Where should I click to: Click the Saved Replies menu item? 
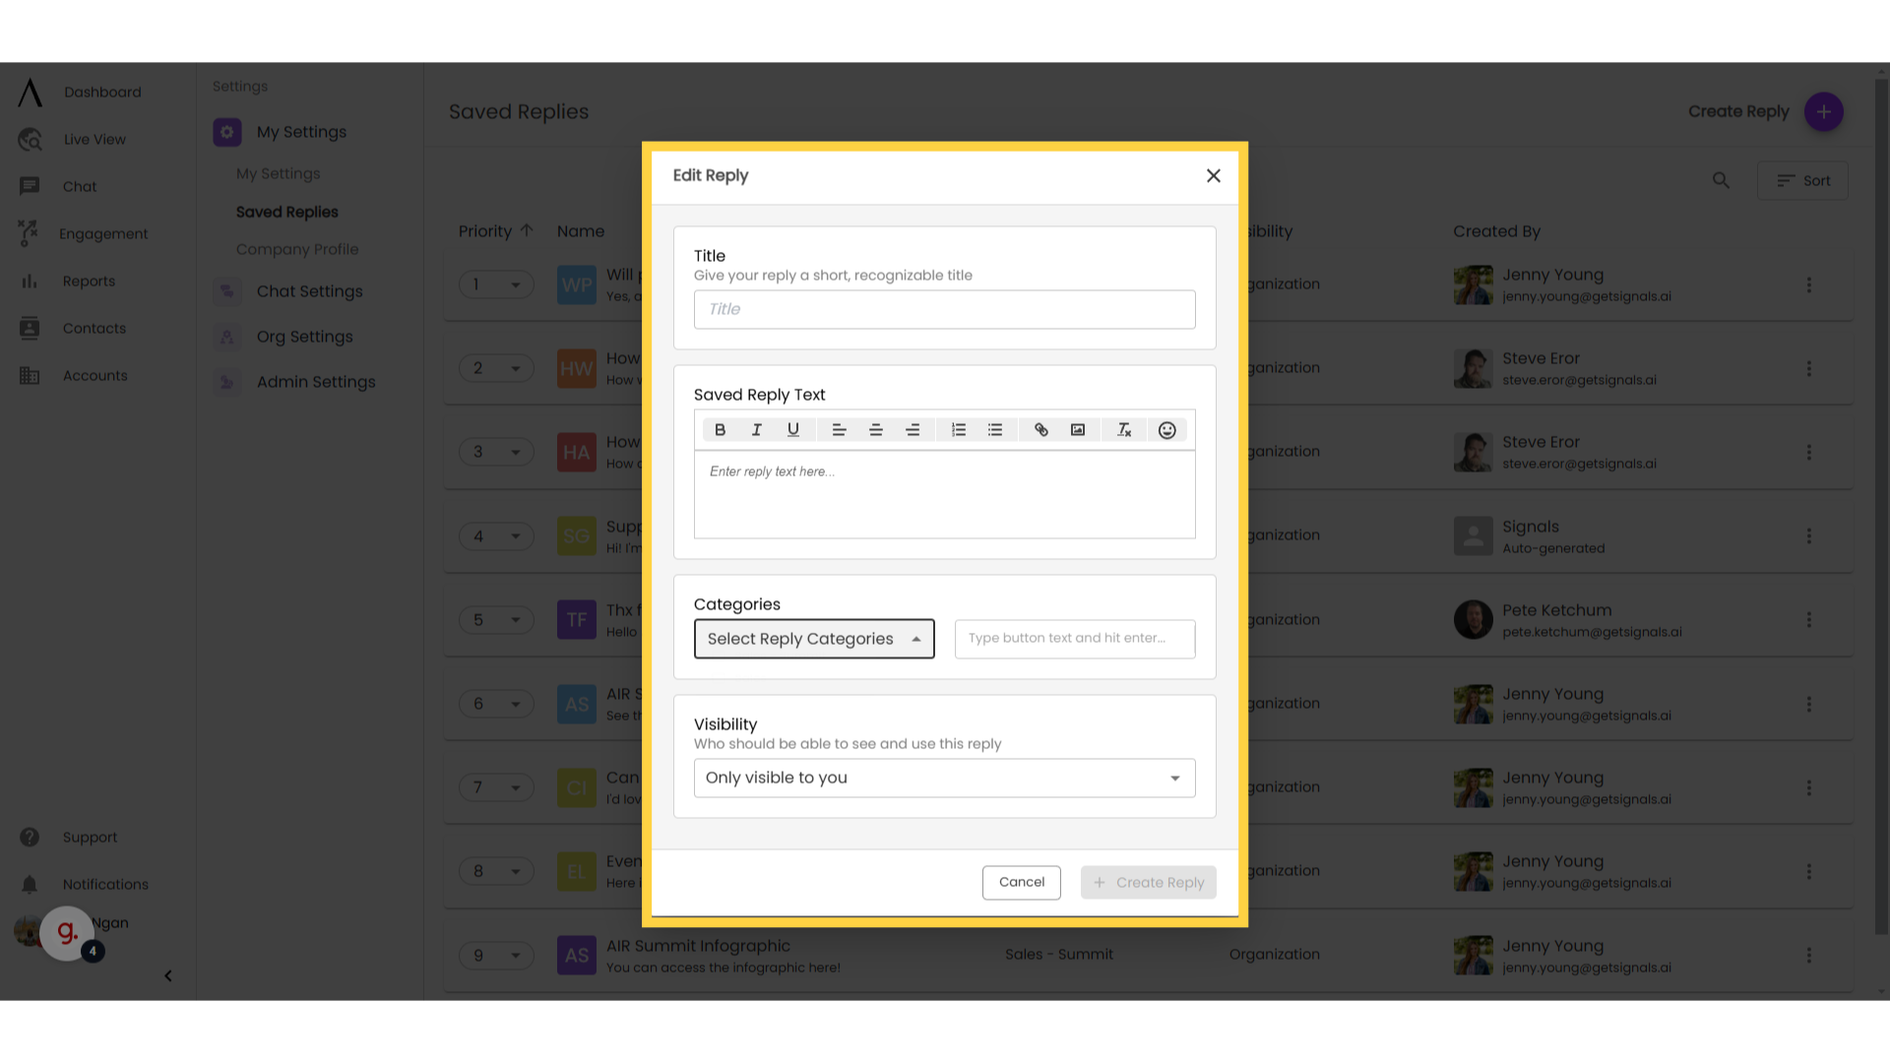(x=286, y=212)
